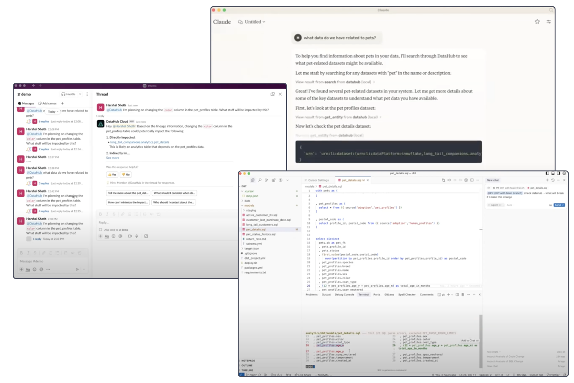Image resolution: width=574 pixels, height=383 pixels.
Task: Open the Agent mode dropdown in Cursor chat
Action: click(495, 205)
